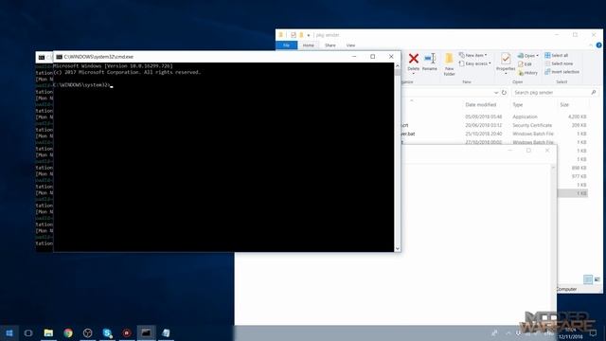Click the Quick Access new folder icon in title
Image resolution: width=606 pixels, height=341 pixels.
click(x=301, y=35)
